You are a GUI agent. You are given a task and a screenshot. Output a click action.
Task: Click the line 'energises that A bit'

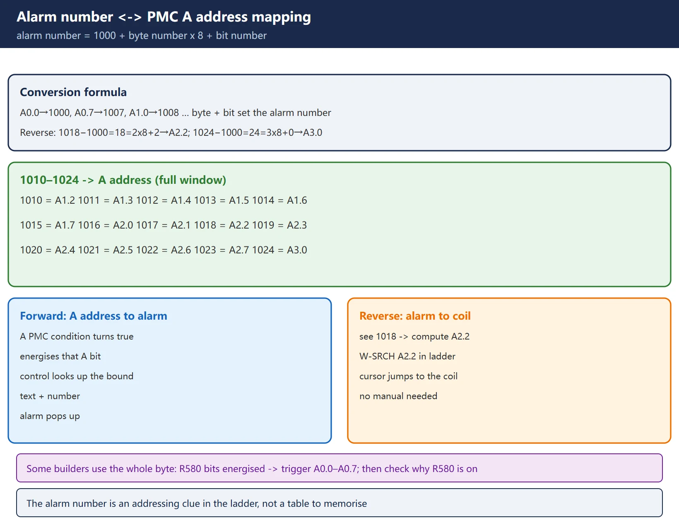[60, 356]
